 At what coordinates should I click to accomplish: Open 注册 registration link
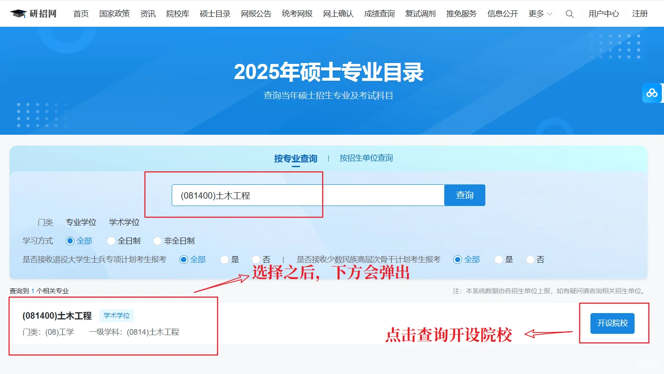point(640,13)
